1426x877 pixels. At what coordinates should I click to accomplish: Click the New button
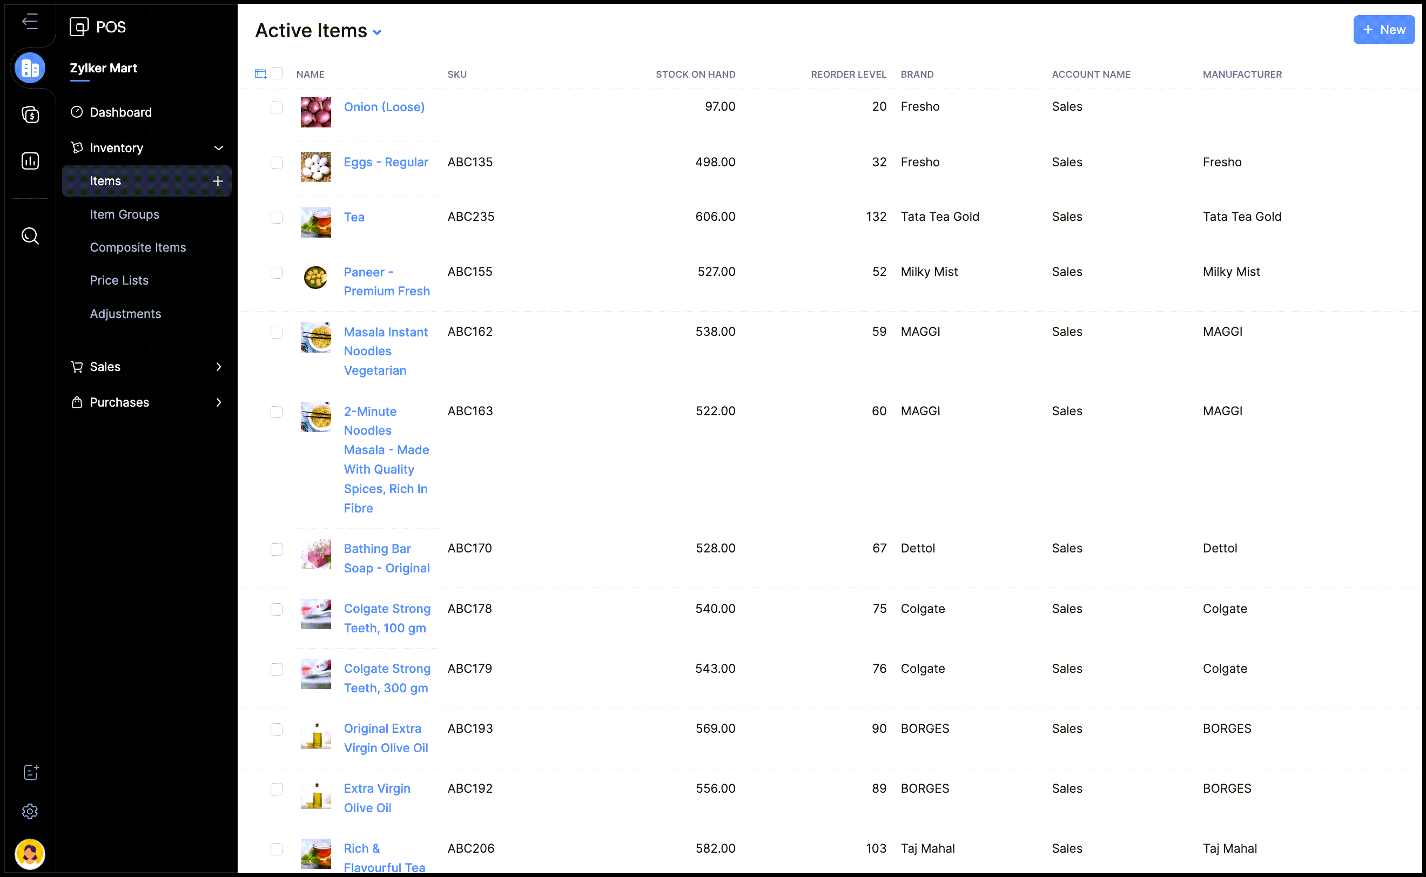pos(1384,30)
